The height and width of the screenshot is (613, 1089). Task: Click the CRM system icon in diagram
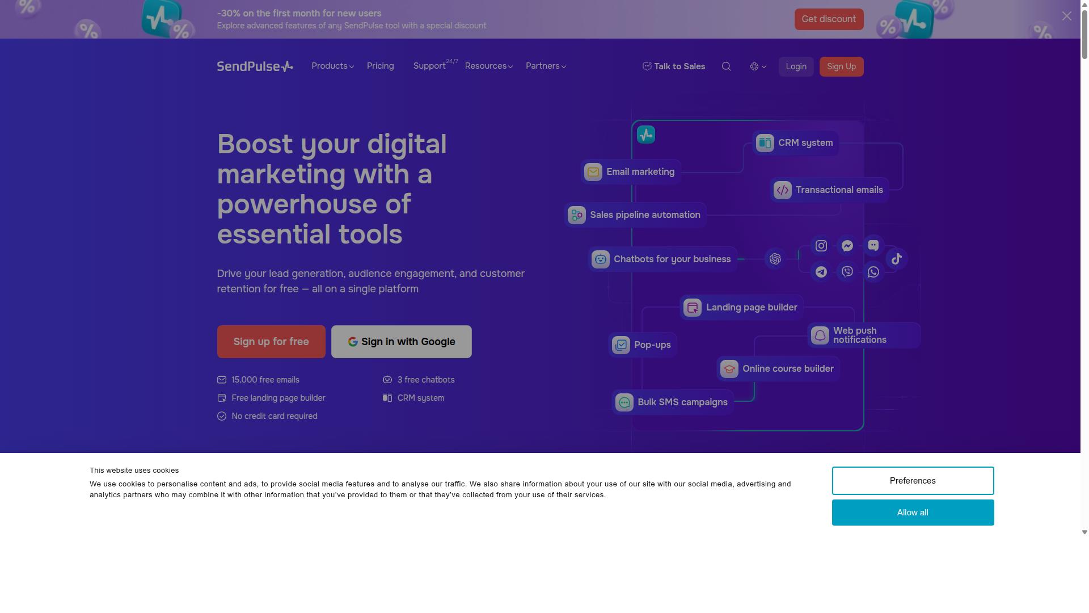coord(765,143)
